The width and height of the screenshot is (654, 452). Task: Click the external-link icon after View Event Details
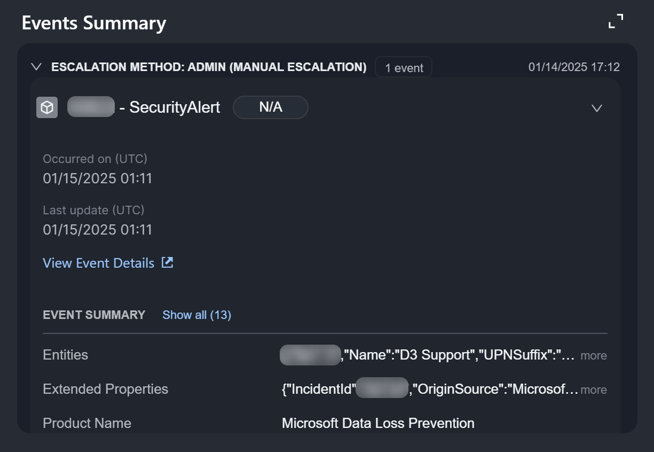click(x=168, y=262)
